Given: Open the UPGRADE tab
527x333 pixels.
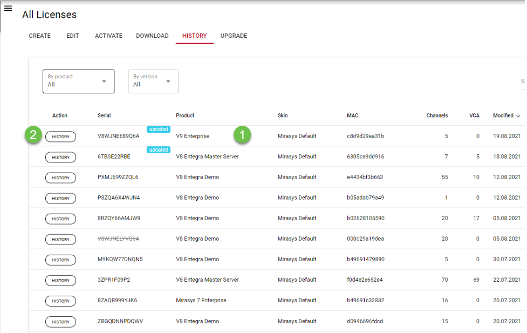Looking at the screenshot, I should point(234,36).
